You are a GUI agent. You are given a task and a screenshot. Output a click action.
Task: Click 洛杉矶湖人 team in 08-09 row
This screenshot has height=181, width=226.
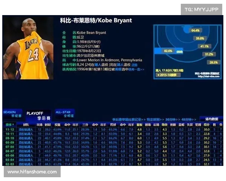tap(26, 143)
